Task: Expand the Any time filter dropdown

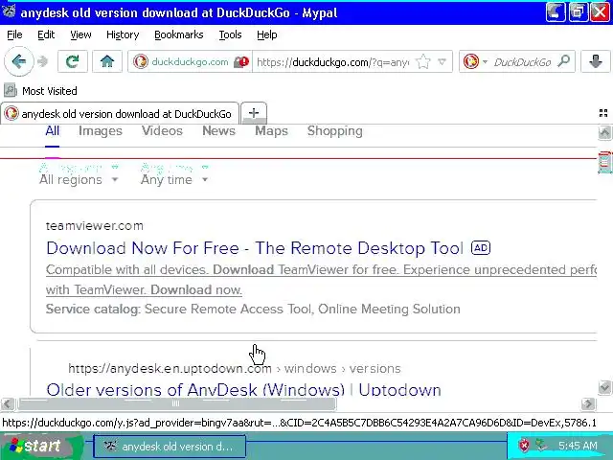Action: click(174, 179)
